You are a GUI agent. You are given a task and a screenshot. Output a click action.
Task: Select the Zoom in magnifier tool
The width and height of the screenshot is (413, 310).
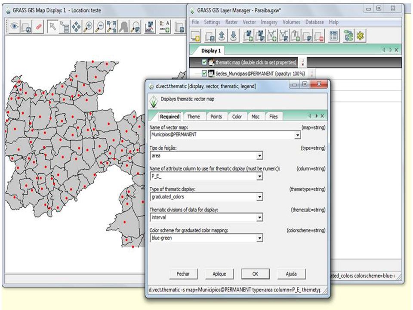88,27
